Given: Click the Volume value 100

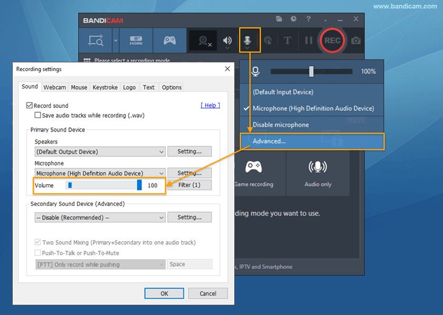Looking at the screenshot, I should 152,185.
